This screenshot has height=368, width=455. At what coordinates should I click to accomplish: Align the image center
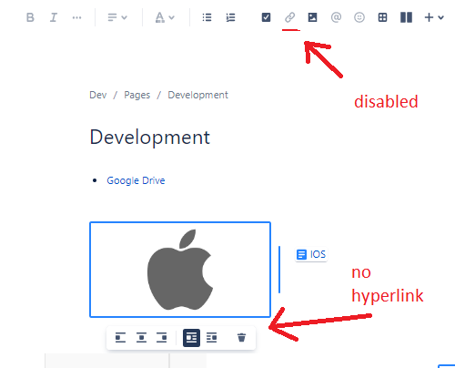tap(141, 338)
